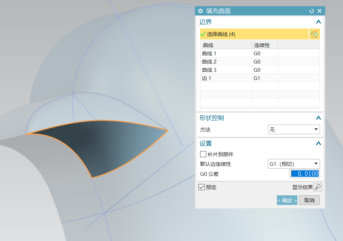
Task: Enable the 补片到部件 checkbox
Action: [x=203, y=154]
